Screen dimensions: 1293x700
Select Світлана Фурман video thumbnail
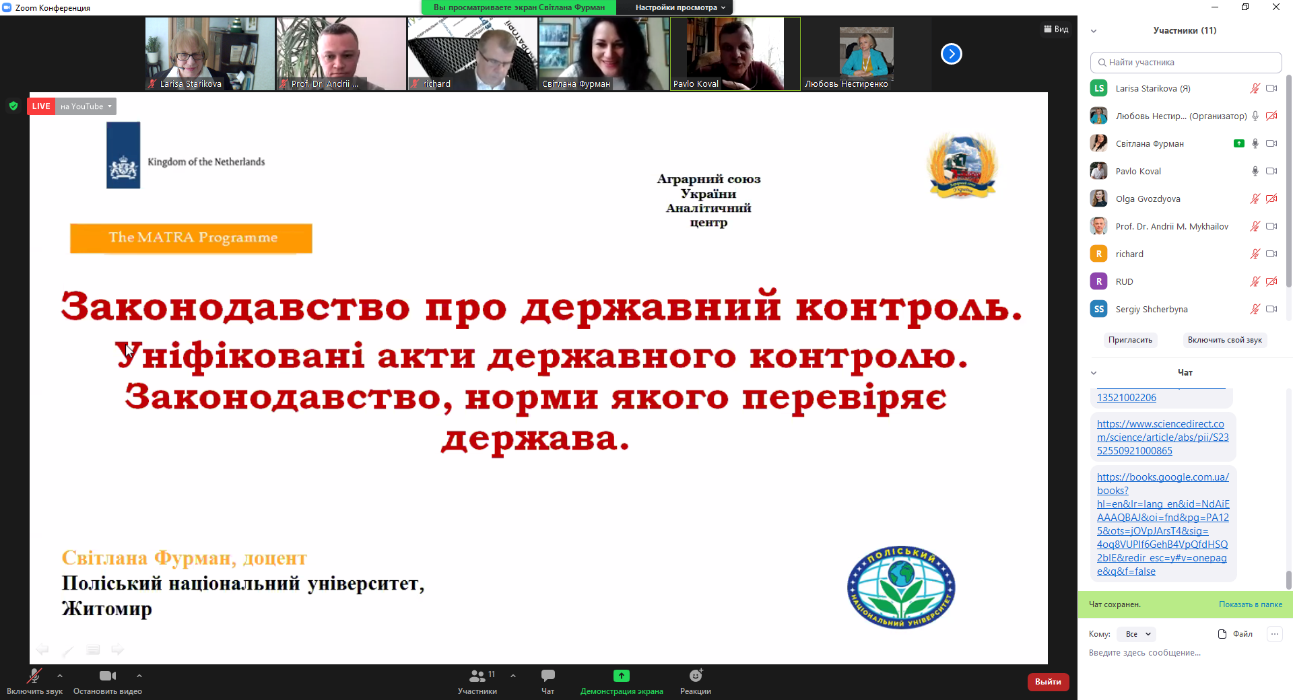point(603,54)
